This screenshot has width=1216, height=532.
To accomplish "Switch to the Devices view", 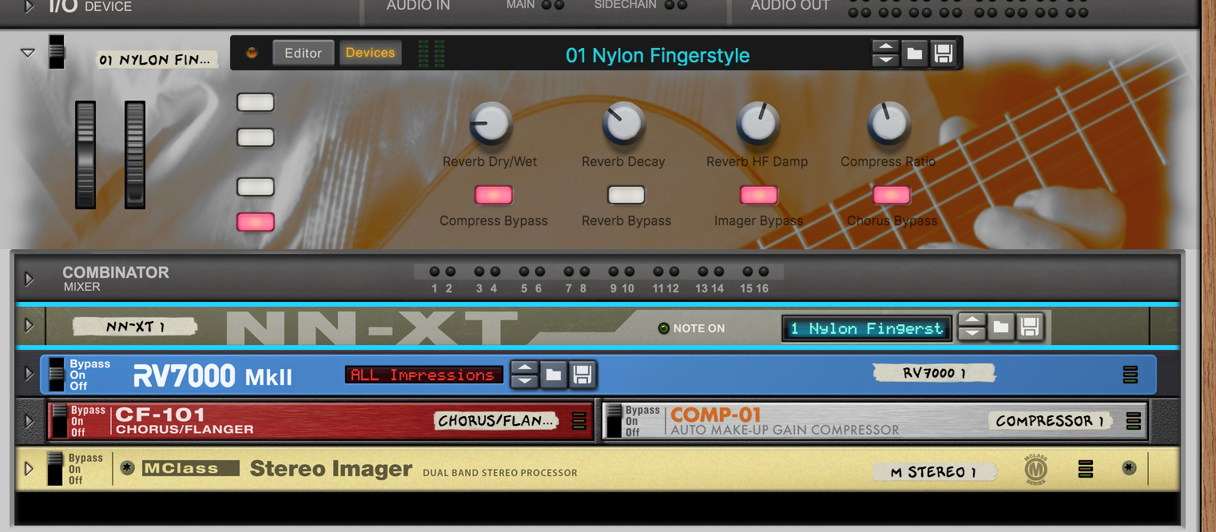I will [x=370, y=53].
